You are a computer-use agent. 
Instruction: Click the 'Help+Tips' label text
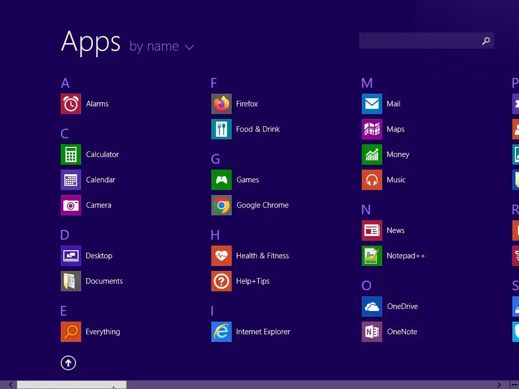[253, 282]
